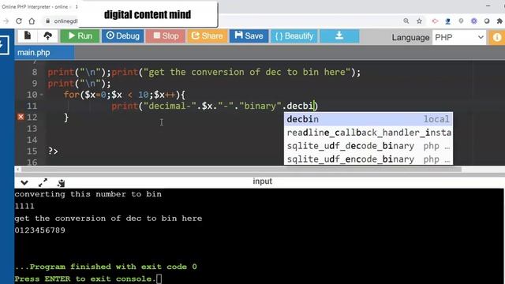Click the closing PHP tag on line 15
The width and height of the screenshot is (505, 284).
[53, 151]
